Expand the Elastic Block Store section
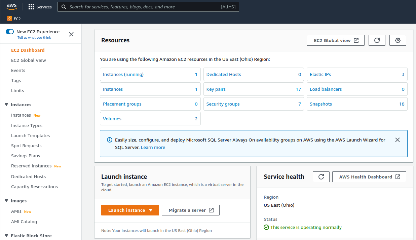Viewport: 416px width, 240px height. 6,236
